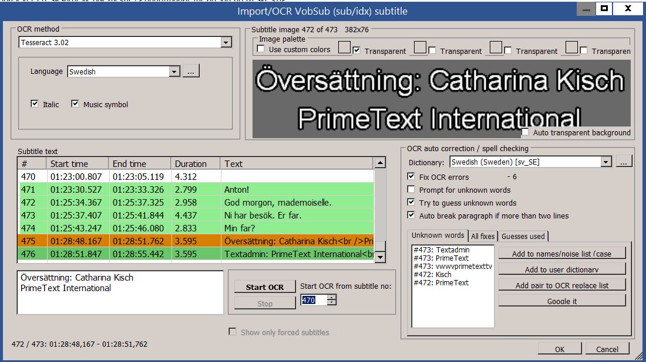This screenshot has height=362, width=646.
Task: Toggle Try to guess unknown words
Action: tap(411, 202)
